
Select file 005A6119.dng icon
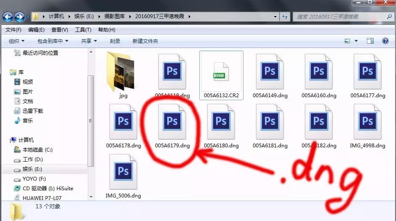pos(172,72)
